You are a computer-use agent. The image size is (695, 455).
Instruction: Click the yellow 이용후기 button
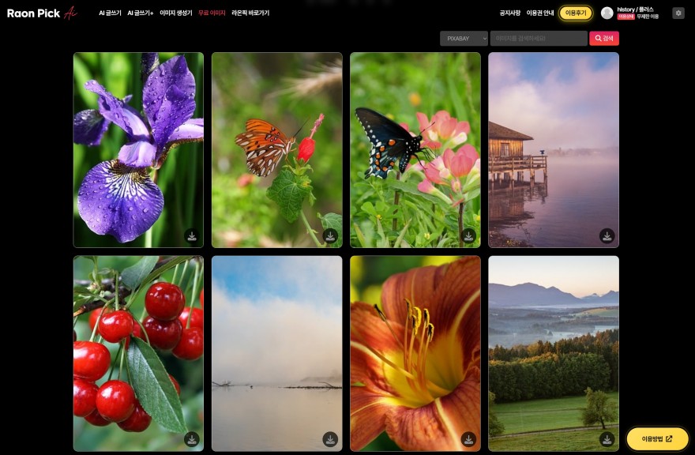[x=575, y=13]
